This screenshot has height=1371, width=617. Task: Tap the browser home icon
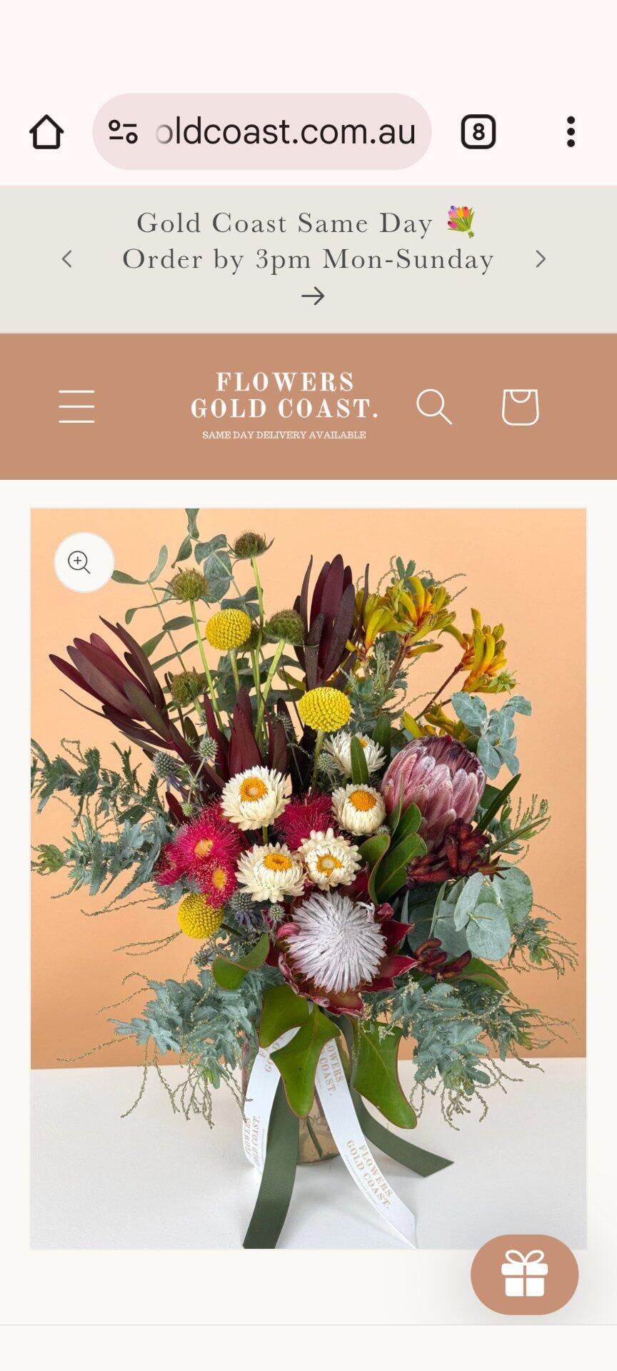pyautogui.click(x=46, y=132)
